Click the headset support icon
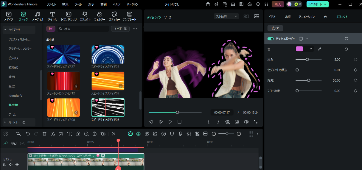Screen dimensions: 362x170 [258, 4]
